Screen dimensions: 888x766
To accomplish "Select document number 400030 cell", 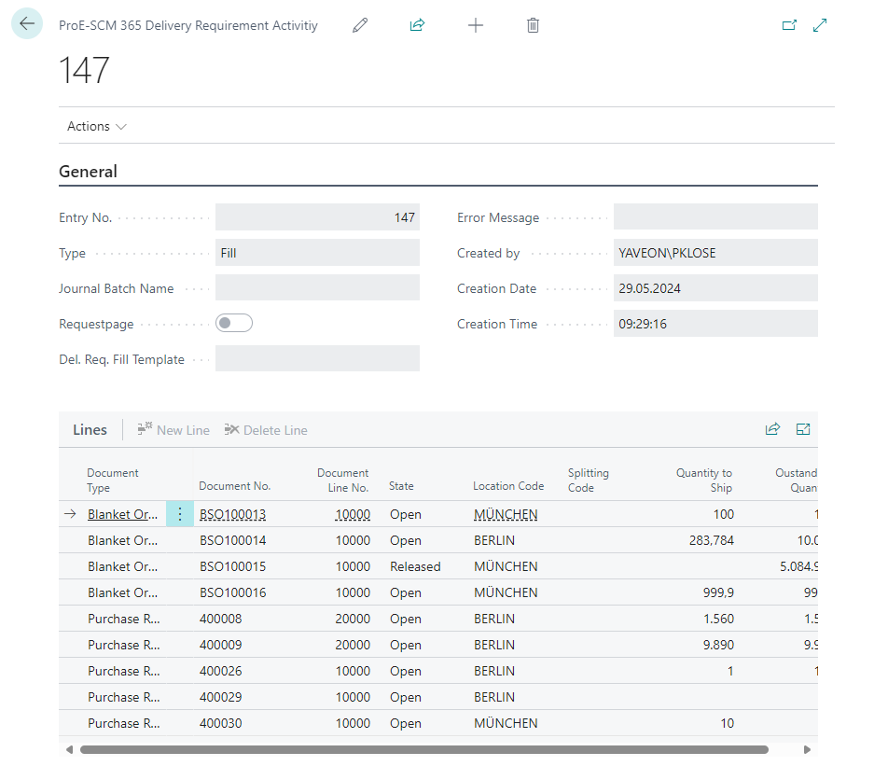I will pyautogui.click(x=221, y=723).
